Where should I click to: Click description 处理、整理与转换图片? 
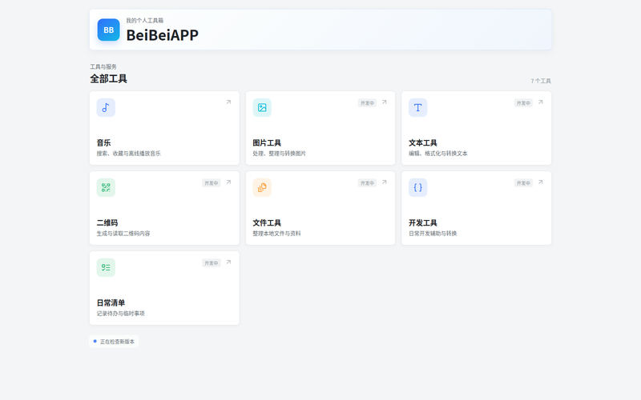point(279,154)
